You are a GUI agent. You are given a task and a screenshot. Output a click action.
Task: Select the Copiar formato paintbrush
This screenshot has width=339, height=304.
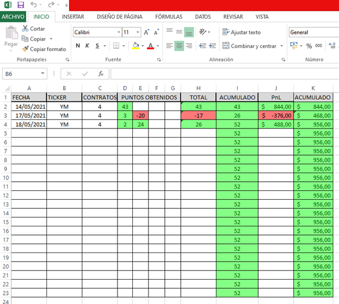click(25, 49)
